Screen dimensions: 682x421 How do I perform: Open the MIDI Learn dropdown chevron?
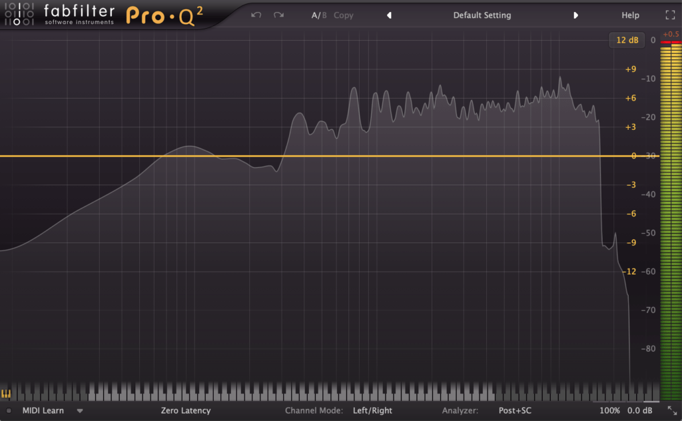[x=79, y=411]
